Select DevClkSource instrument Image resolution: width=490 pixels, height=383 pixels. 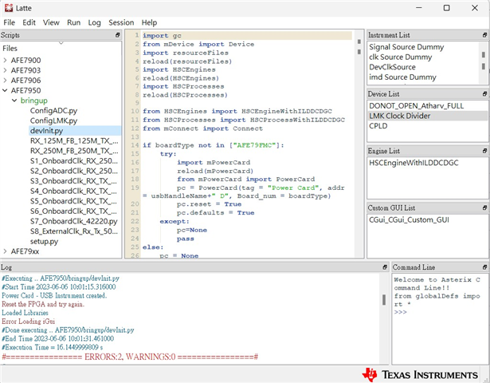(393, 67)
